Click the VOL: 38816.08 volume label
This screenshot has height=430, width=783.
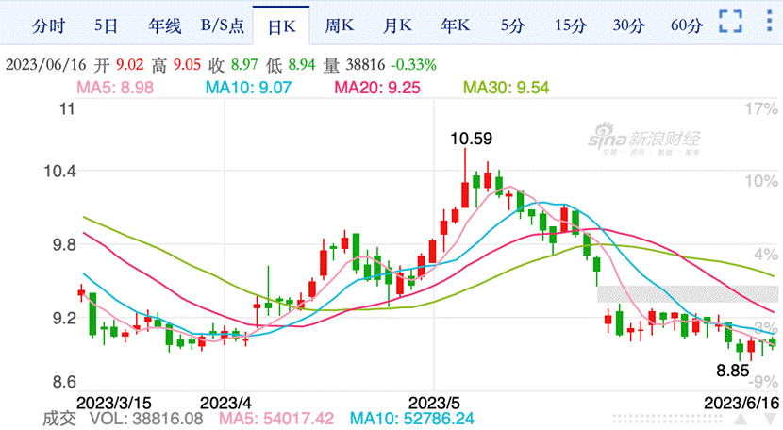coord(146,419)
